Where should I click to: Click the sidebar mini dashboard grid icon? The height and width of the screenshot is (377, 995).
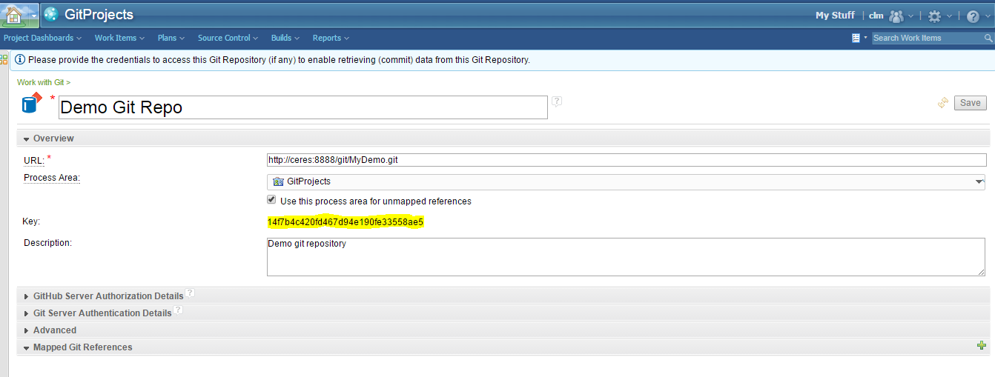tap(4, 59)
